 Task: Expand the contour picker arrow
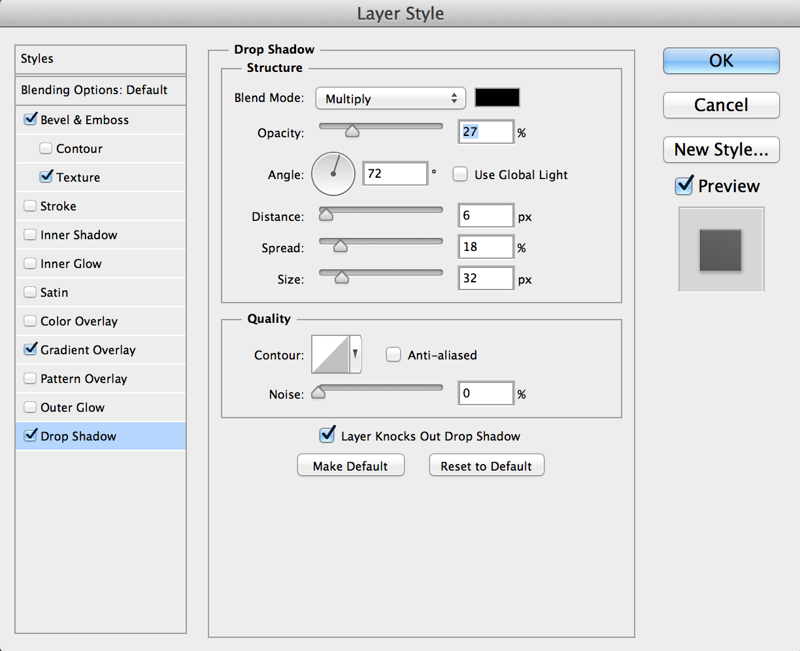(x=356, y=354)
